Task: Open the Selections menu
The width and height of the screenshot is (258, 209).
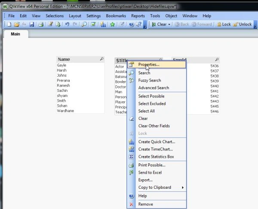Action: pos(55,16)
